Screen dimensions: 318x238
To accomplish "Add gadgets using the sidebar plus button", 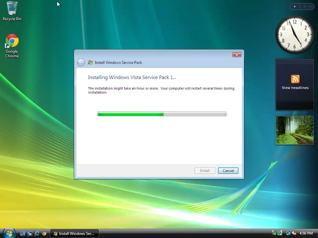I will [x=295, y=7].
